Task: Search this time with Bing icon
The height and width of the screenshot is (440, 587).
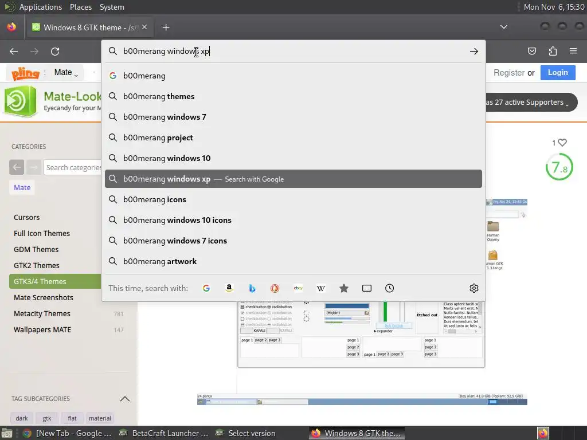Action: [x=252, y=288]
